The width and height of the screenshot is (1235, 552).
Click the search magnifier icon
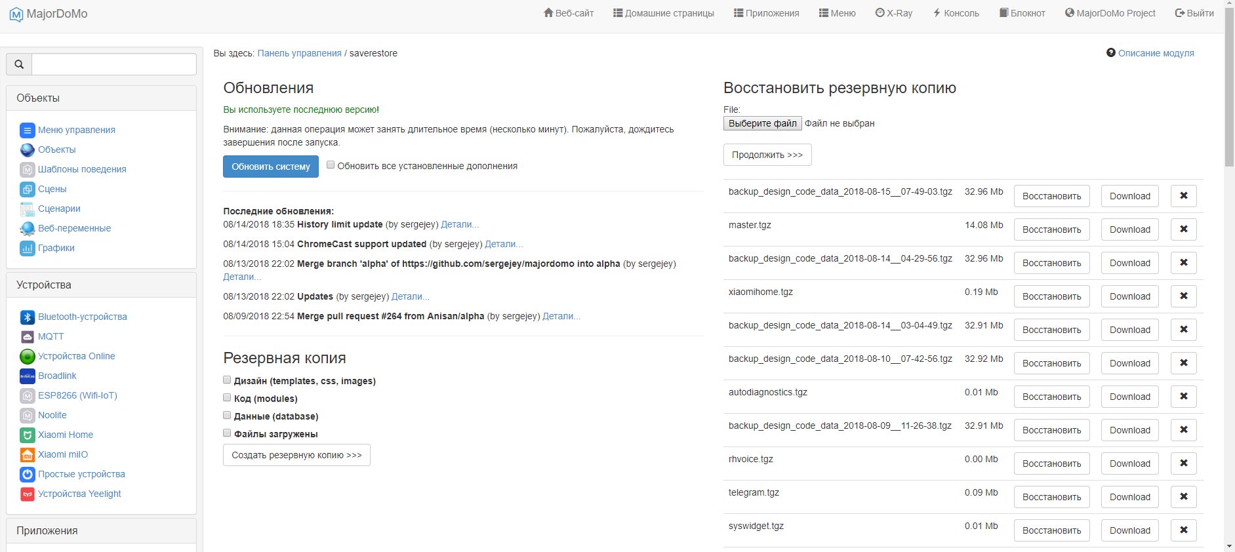[x=19, y=64]
